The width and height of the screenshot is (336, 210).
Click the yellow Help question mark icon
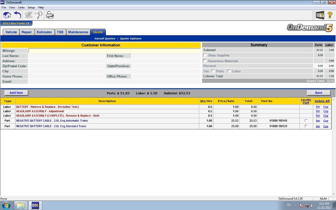[330, 15]
